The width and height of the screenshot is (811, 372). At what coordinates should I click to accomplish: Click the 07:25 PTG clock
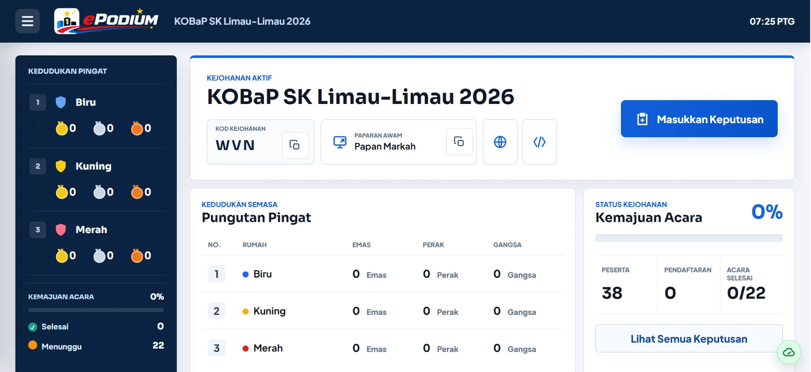772,21
